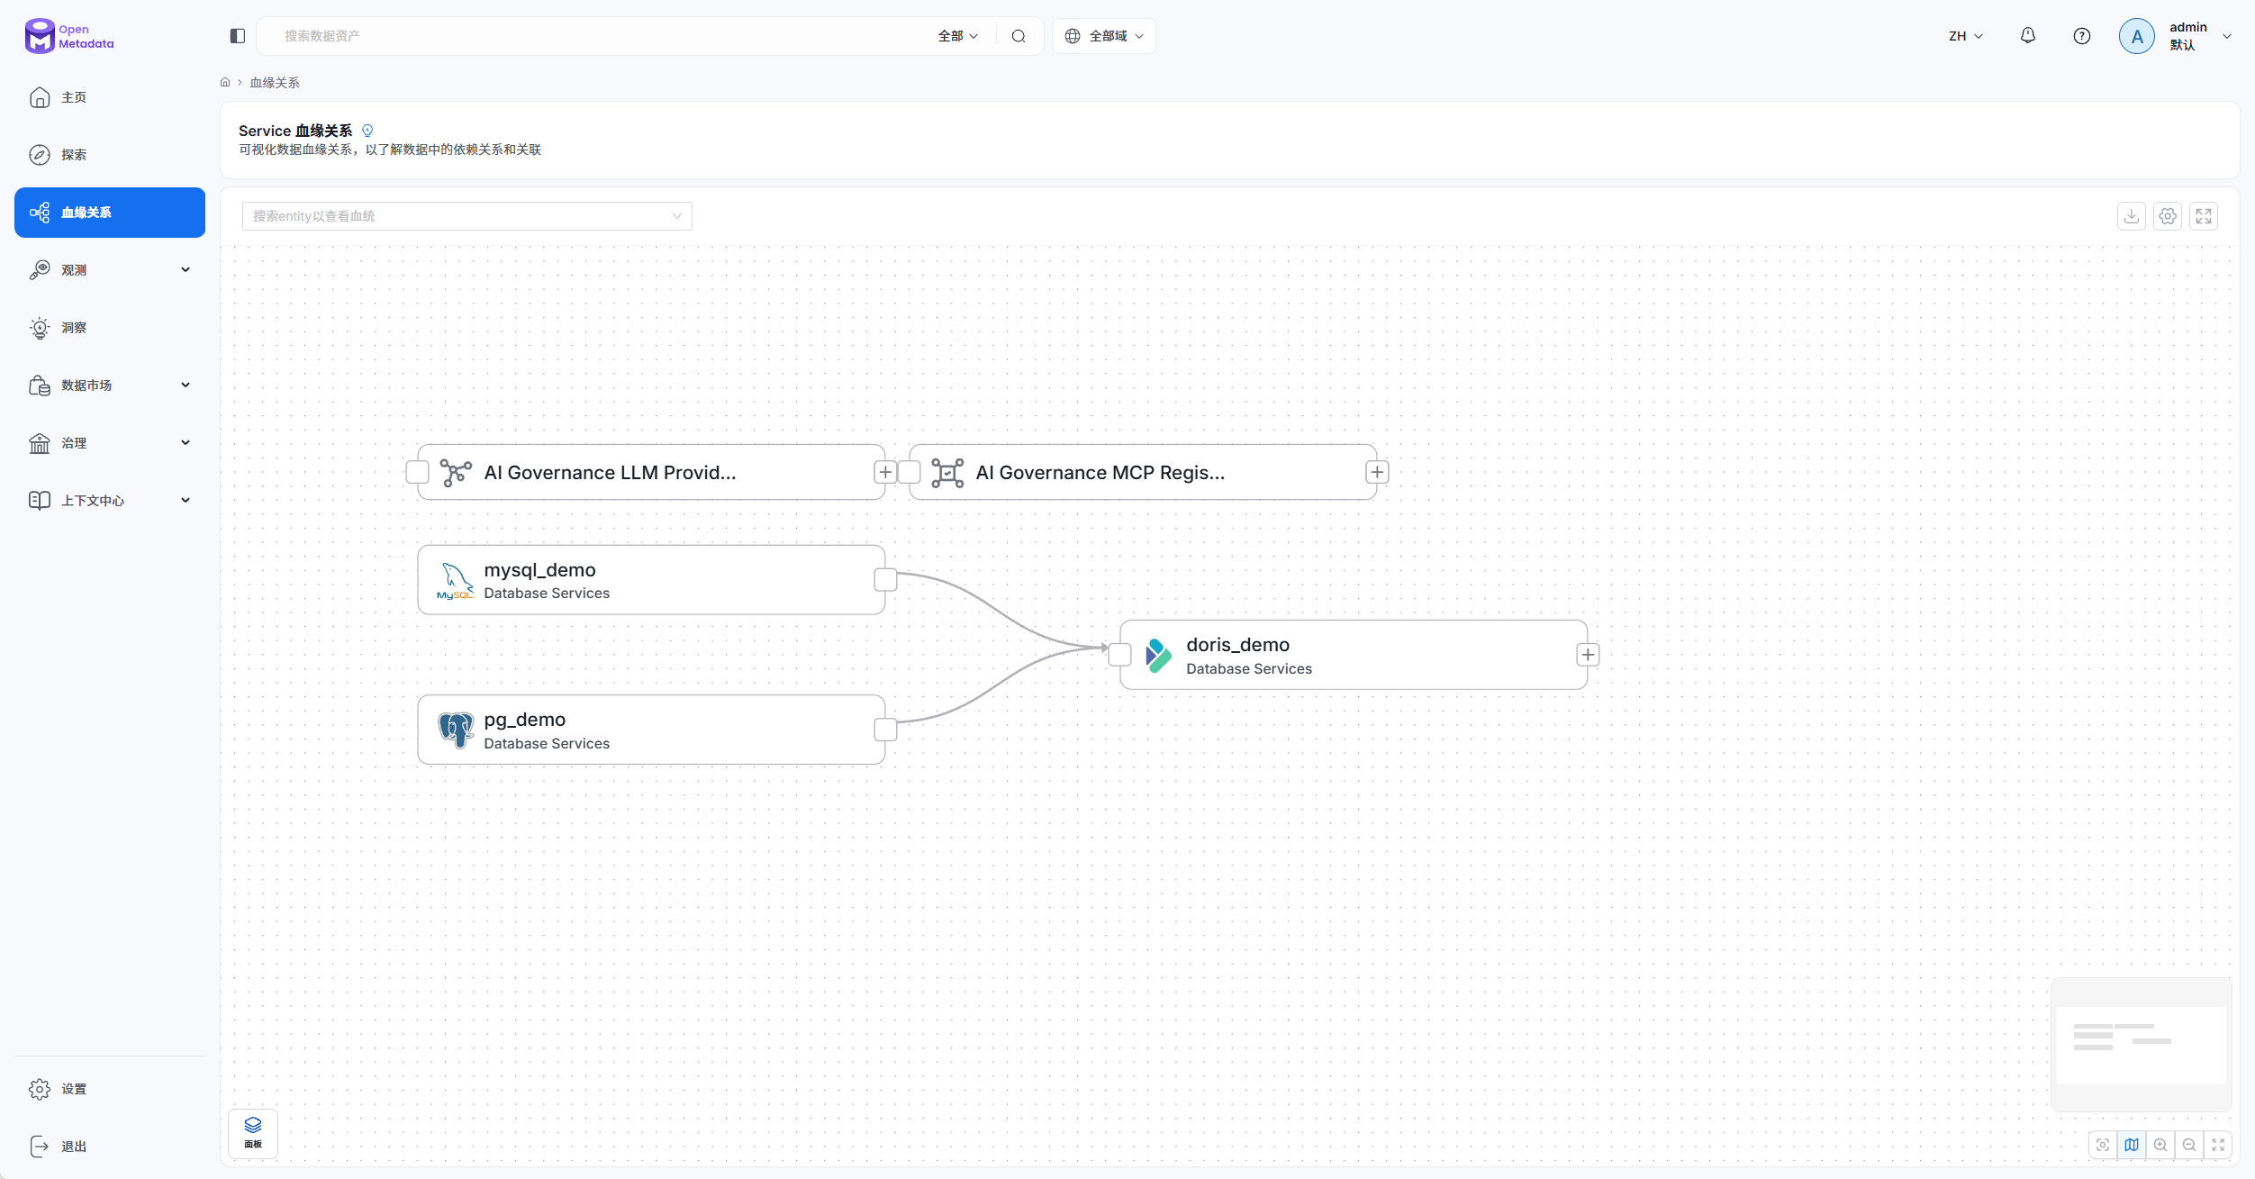The width and height of the screenshot is (2255, 1179).
Task: Zoom out on the lineage canvas
Action: point(2189,1145)
